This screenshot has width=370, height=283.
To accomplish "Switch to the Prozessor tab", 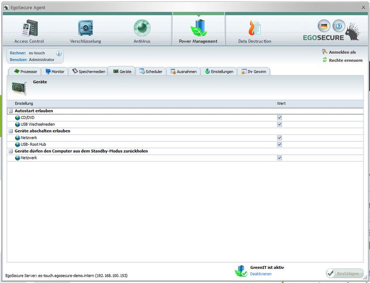I will tap(25, 71).
